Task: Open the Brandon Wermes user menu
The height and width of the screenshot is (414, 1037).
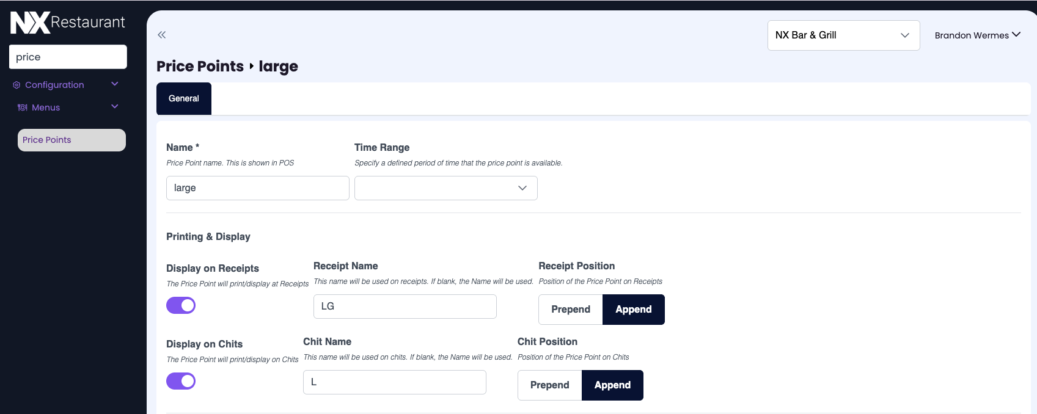Action: point(977,35)
